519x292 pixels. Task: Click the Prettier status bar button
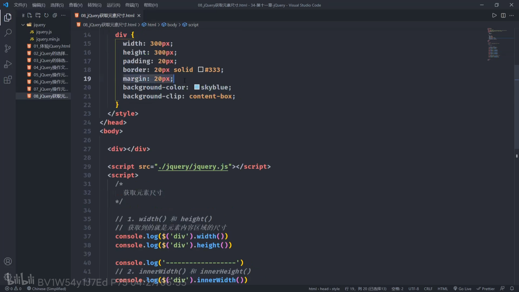pyautogui.click(x=485, y=288)
